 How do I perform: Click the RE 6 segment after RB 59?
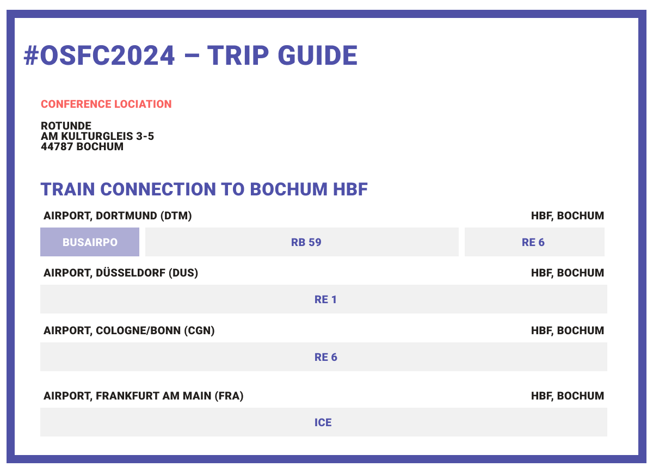pos(533,242)
